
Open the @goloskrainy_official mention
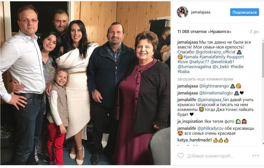[x=215, y=52]
